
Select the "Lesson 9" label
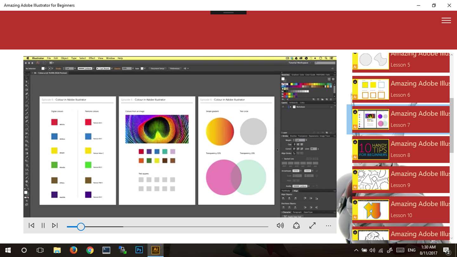click(400, 185)
